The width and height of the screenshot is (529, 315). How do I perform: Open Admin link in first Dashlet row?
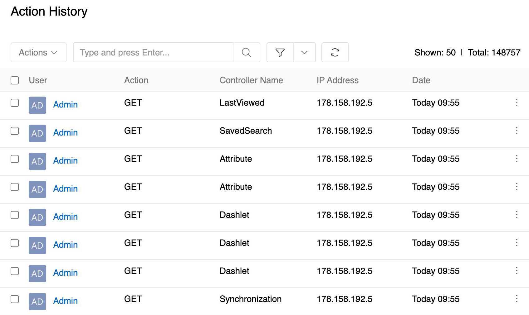point(65,217)
